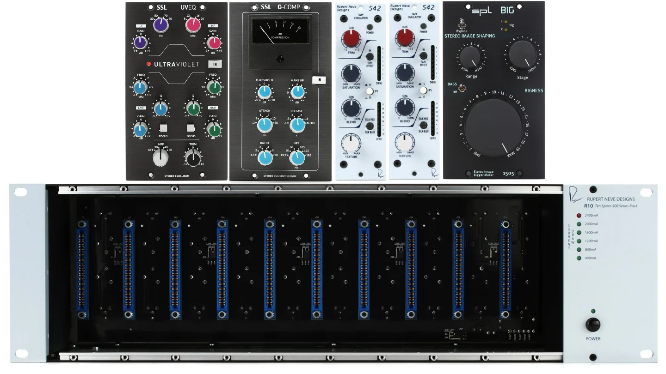
Task: Click the G-COMP MAKE UP knob
Action: tap(297, 93)
